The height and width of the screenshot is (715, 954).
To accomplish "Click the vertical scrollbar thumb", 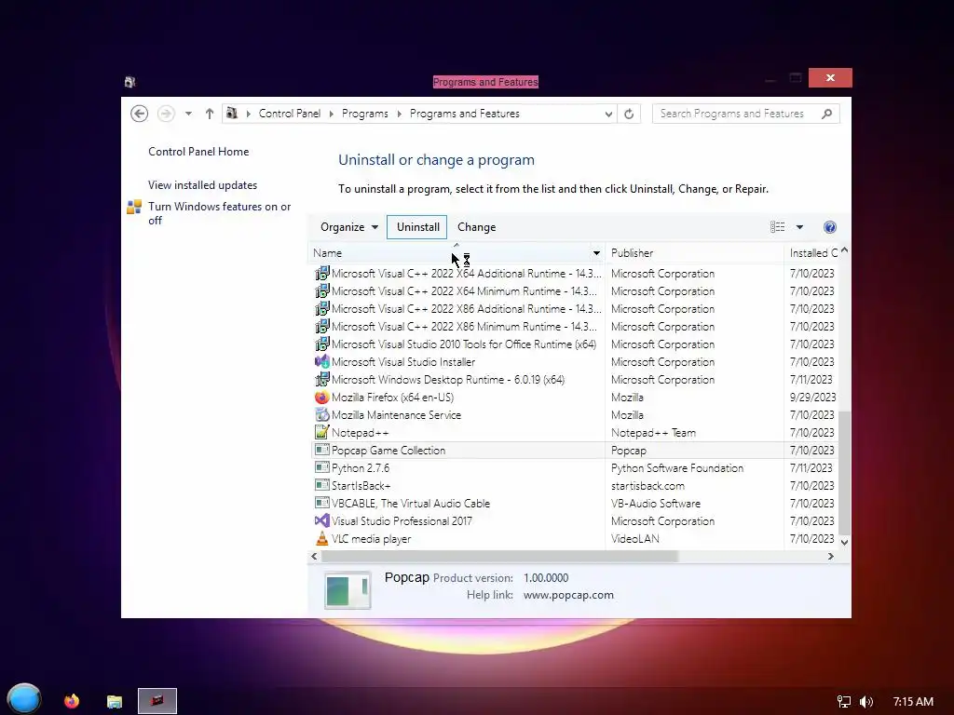I will point(844,472).
